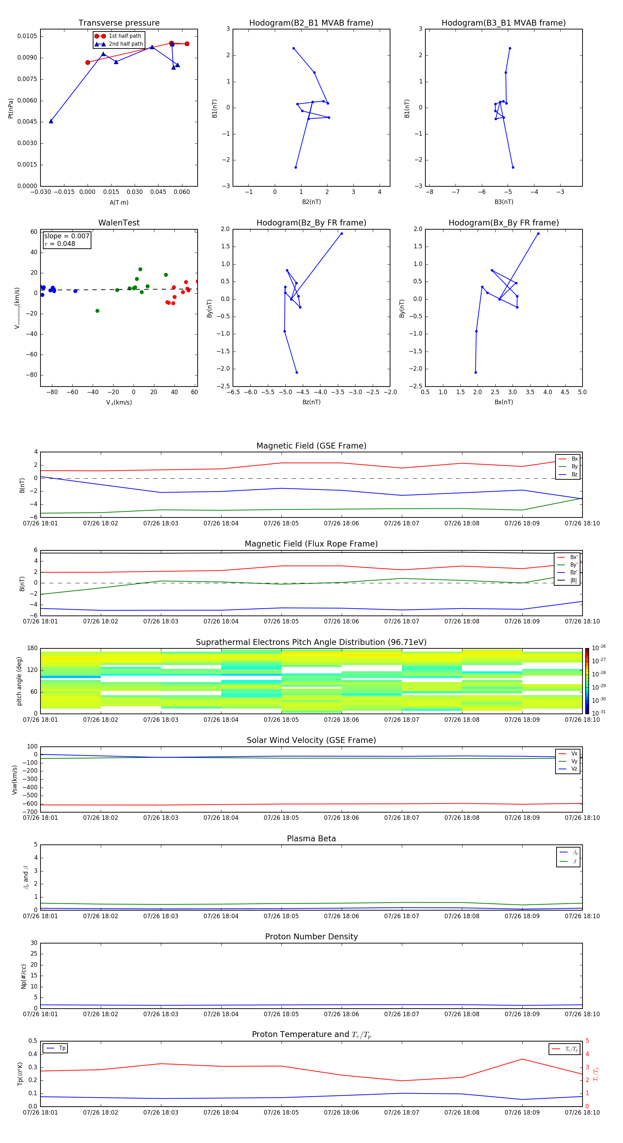The height and width of the screenshot is (1143, 623).
Task: Click the 'Bx(nT)' axis label under hodogram
Action: pyautogui.click(x=504, y=402)
